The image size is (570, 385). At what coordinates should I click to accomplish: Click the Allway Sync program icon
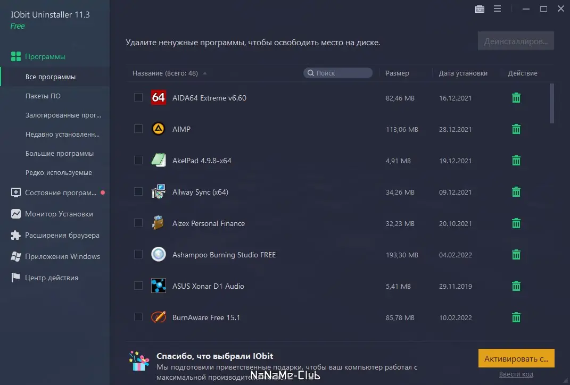tap(159, 191)
